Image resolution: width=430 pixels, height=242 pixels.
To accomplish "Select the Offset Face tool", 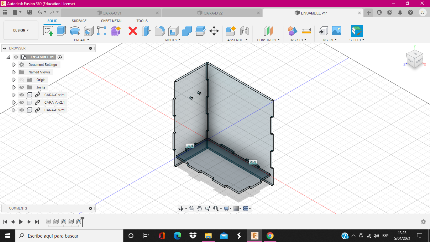I will pos(201,31).
